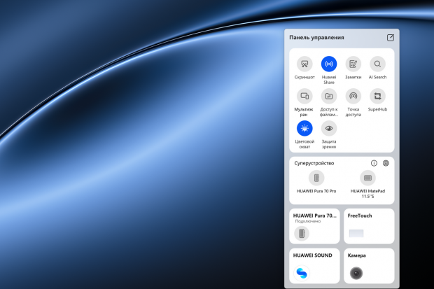434x289 pixels.
Task: Connect to HUAWEI MatePad 11.5"S device
Action: pos(367,178)
